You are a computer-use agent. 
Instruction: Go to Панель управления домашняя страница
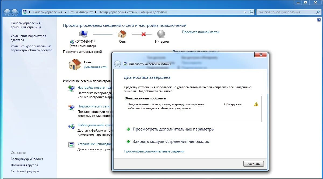[26, 25]
